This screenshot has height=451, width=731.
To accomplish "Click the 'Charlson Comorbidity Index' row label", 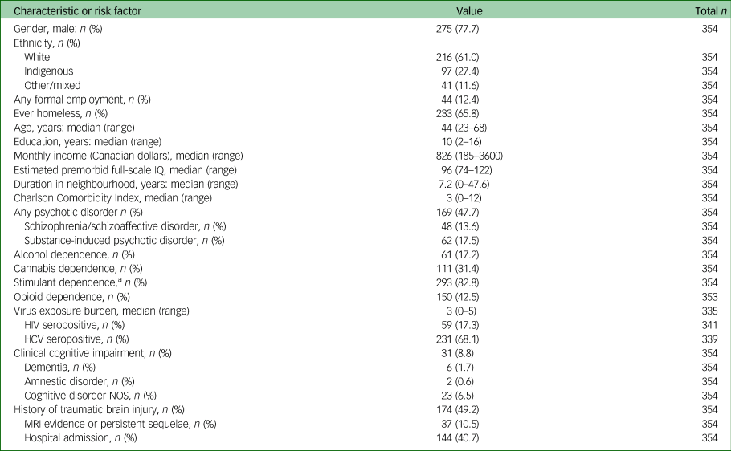I will [x=111, y=197].
